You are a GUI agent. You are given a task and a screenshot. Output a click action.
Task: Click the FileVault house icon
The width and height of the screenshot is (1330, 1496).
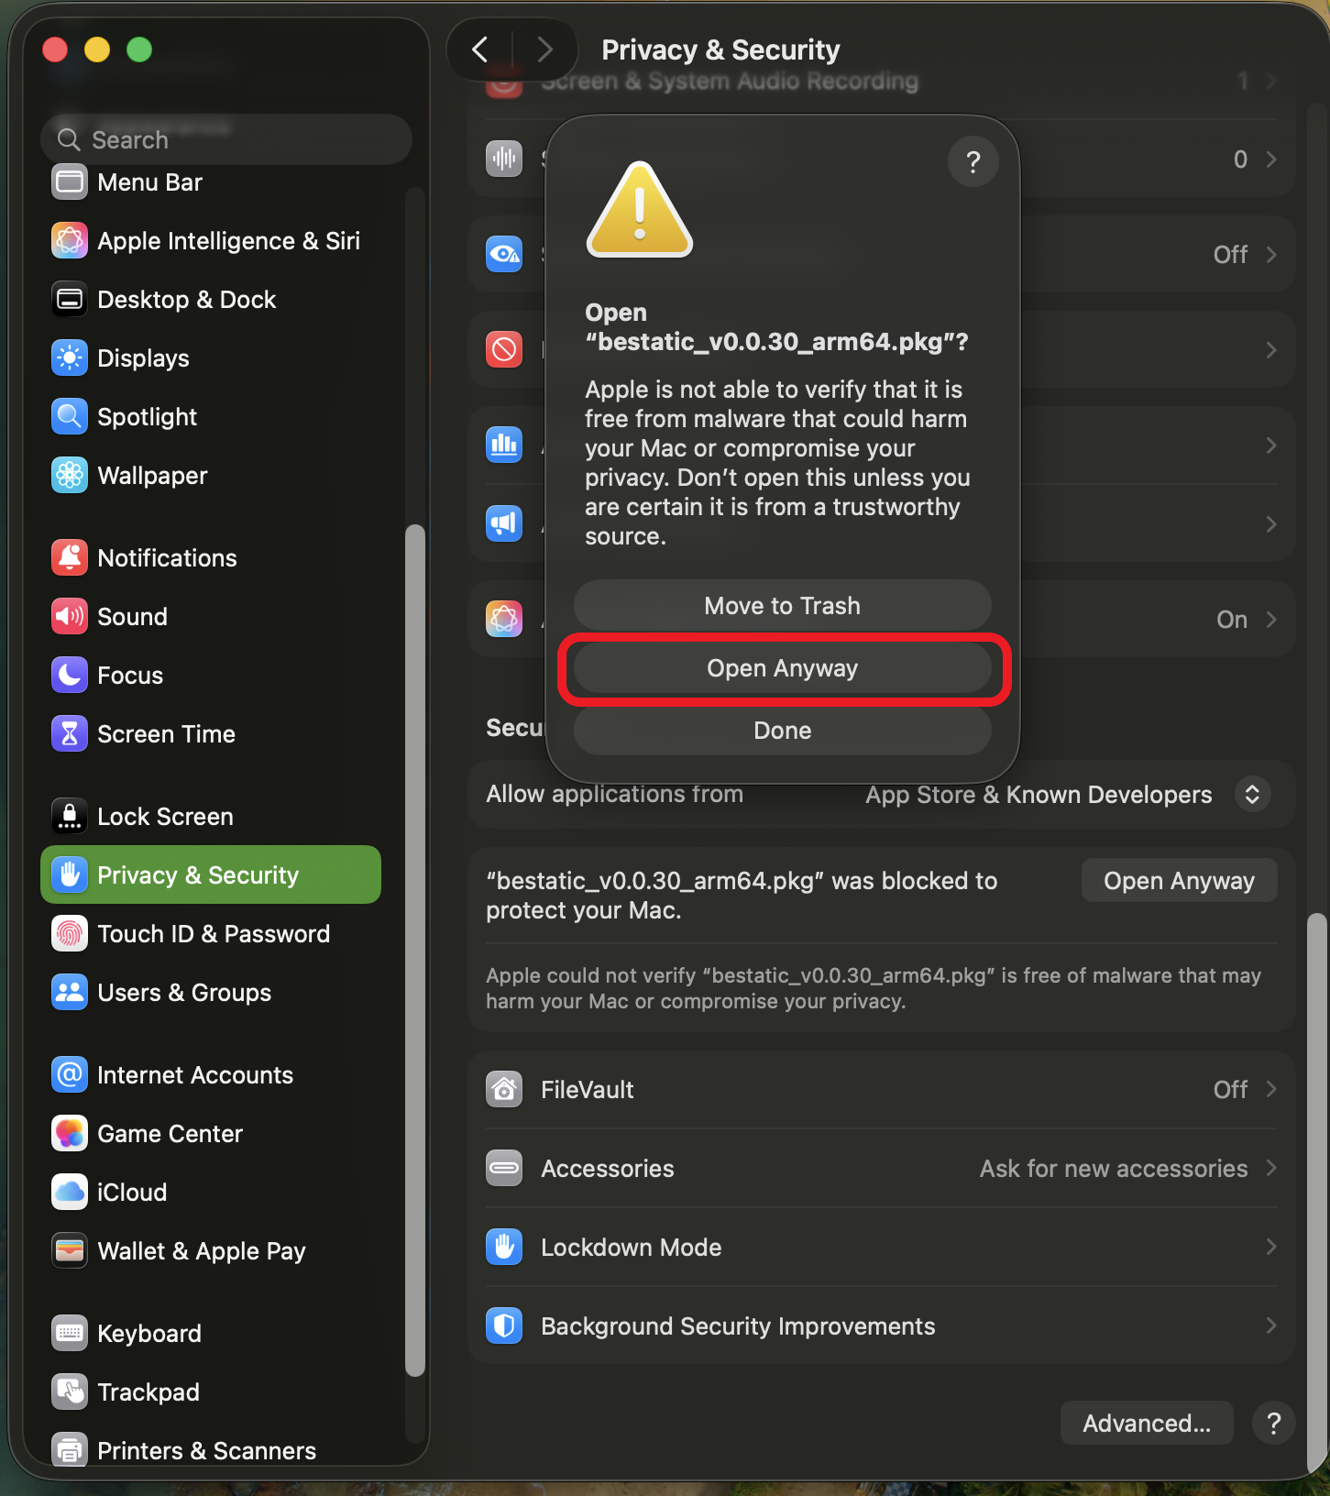pyautogui.click(x=504, y=1090)
